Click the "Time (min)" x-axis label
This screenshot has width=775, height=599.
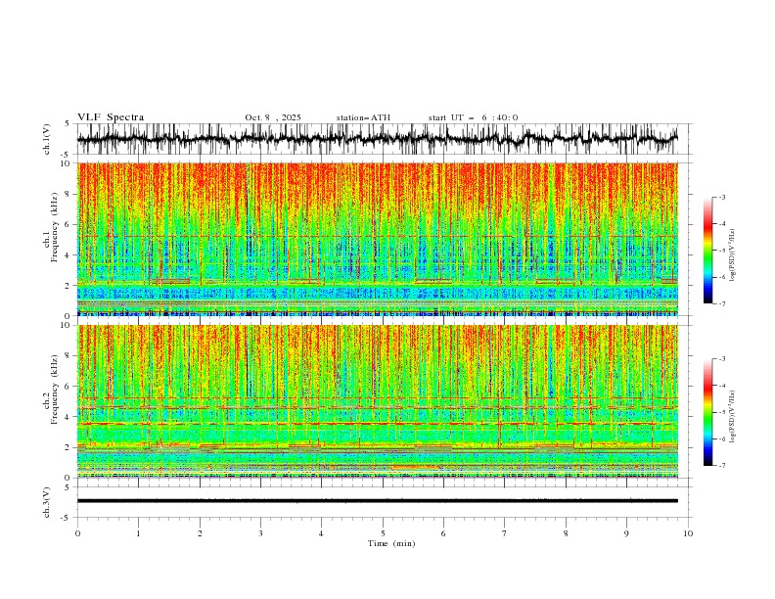coord(391,543)
